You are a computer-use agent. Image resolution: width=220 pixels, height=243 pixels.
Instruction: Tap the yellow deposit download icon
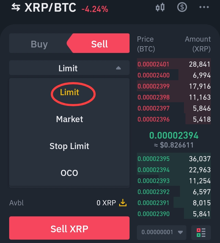123,203
